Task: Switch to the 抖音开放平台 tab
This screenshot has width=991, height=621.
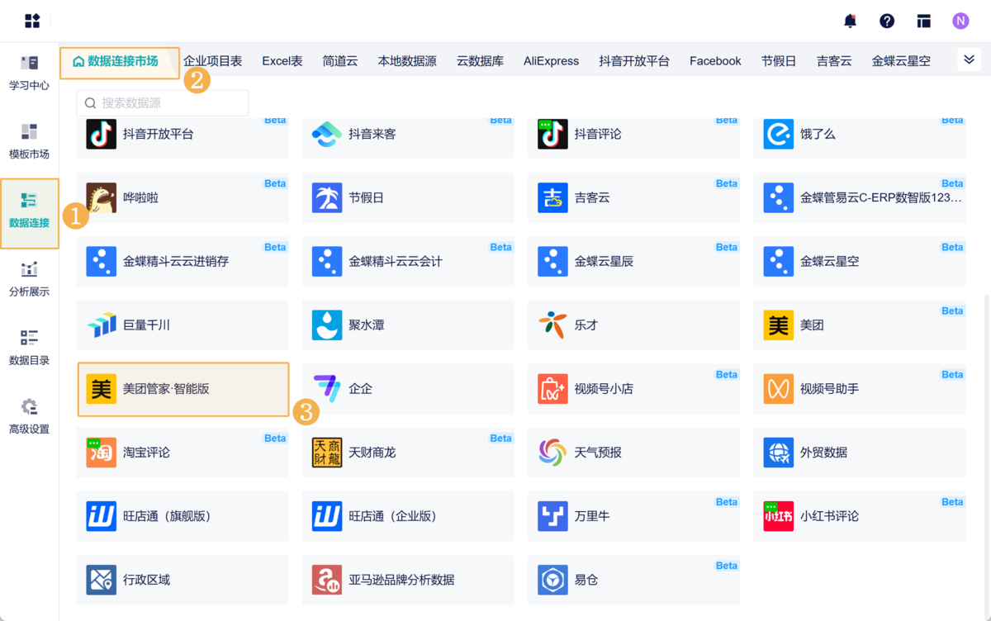Action: (x=634, y=61)
